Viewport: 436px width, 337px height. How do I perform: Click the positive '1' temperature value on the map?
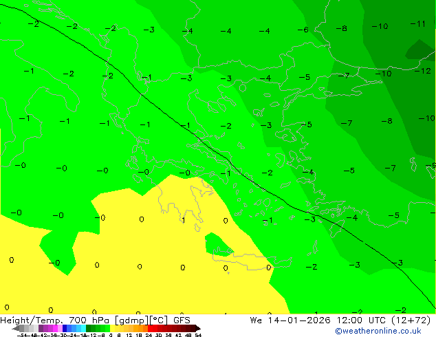[184, 221]
